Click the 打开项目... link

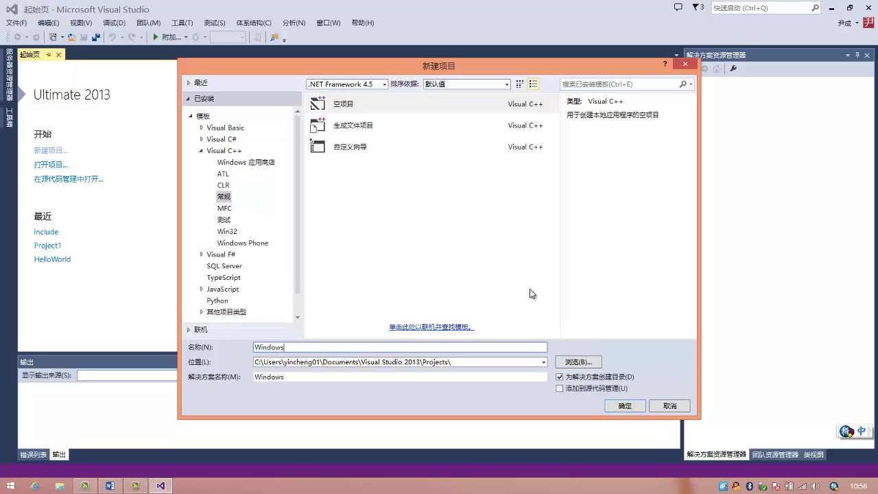pos(51,165)
